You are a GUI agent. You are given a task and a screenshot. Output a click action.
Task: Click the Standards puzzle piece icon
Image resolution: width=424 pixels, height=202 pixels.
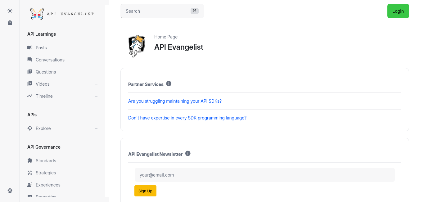pyautogui.click(x=30, y=161)
